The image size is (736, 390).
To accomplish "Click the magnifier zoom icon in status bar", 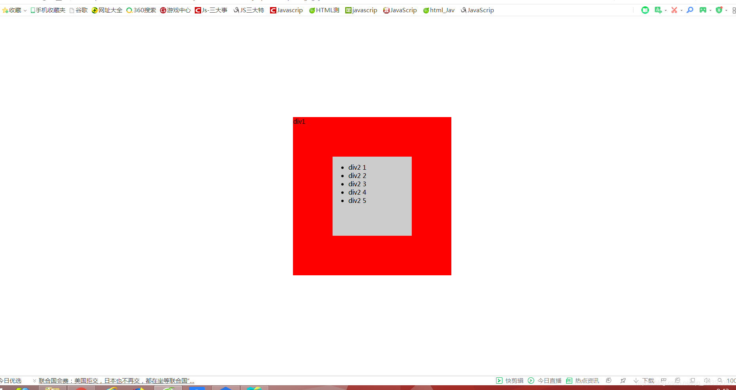I will 720,381.
